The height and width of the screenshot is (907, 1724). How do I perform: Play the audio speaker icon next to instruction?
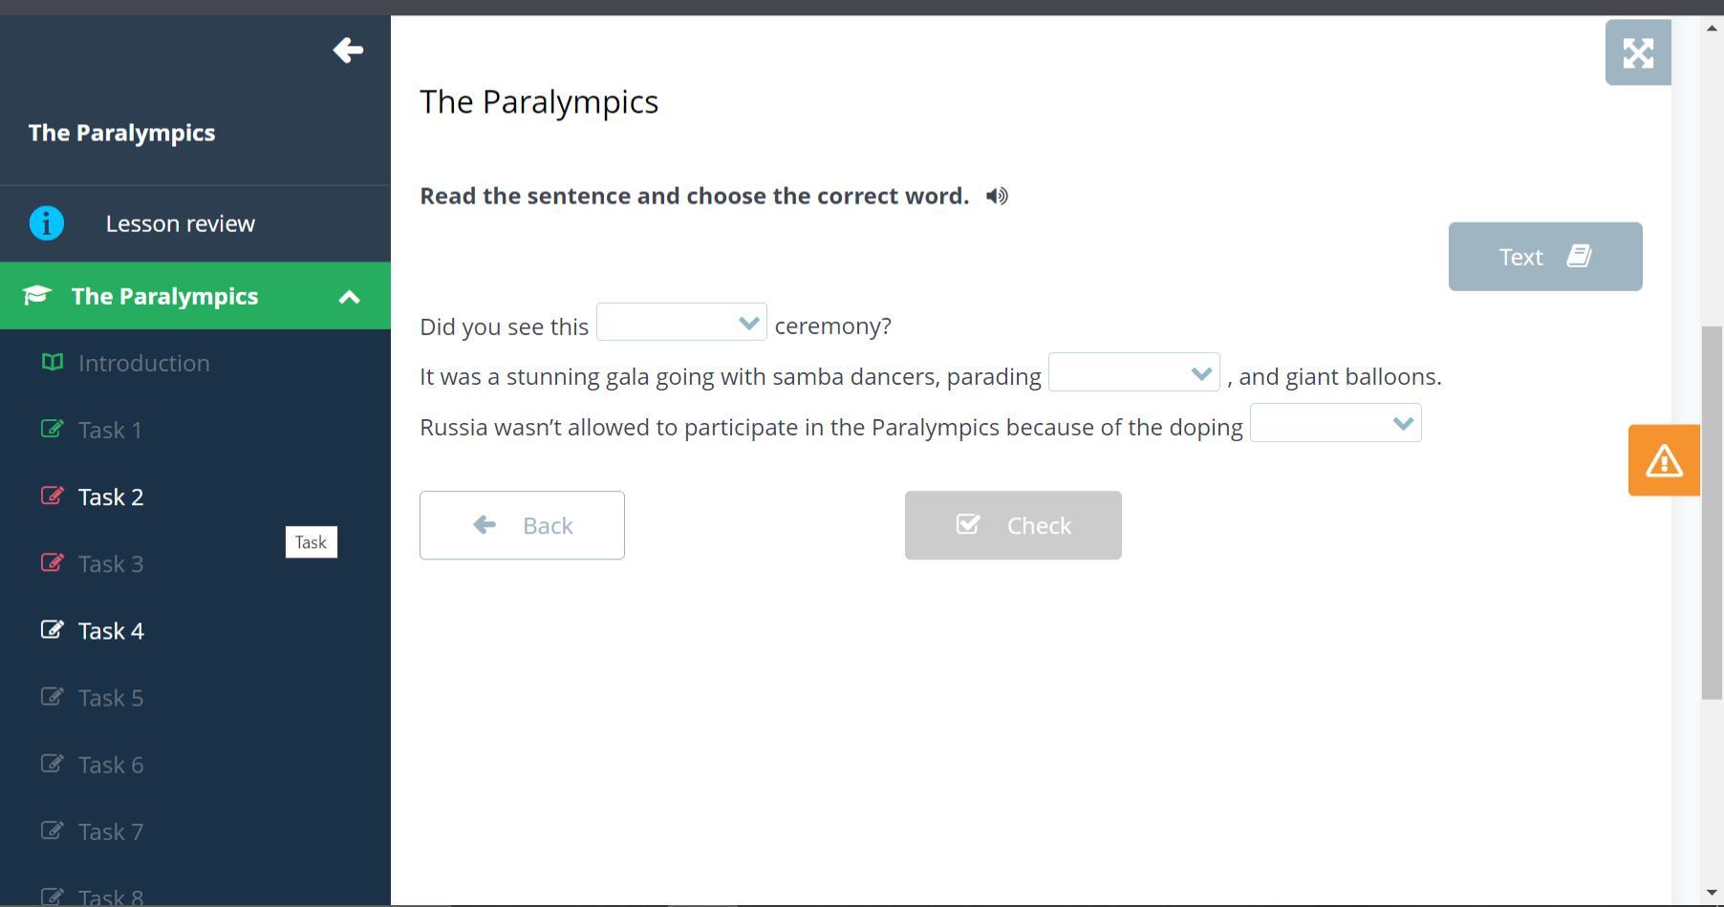tap(997, 196)
